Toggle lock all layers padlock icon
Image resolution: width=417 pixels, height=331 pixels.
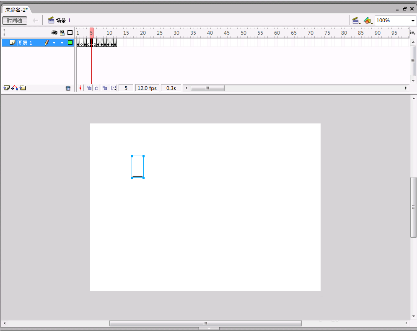click(62, 33)
